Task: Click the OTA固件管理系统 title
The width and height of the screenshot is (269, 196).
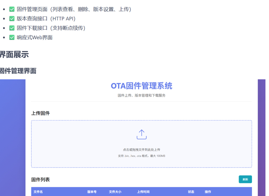Action: point(142,86)
